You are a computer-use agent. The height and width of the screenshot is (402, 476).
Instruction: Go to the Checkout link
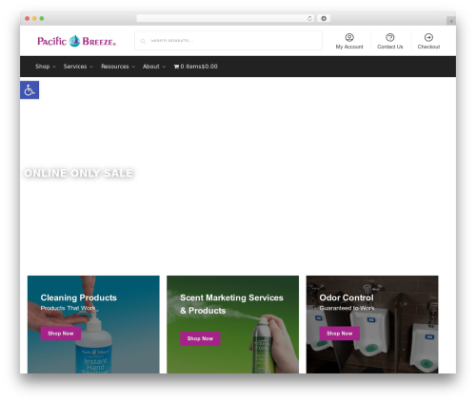tap(428, 42)
